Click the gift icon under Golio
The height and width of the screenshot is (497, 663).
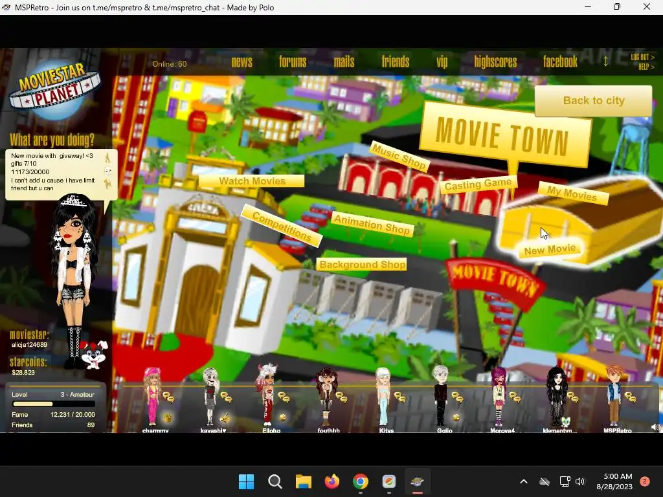point(456,417)
